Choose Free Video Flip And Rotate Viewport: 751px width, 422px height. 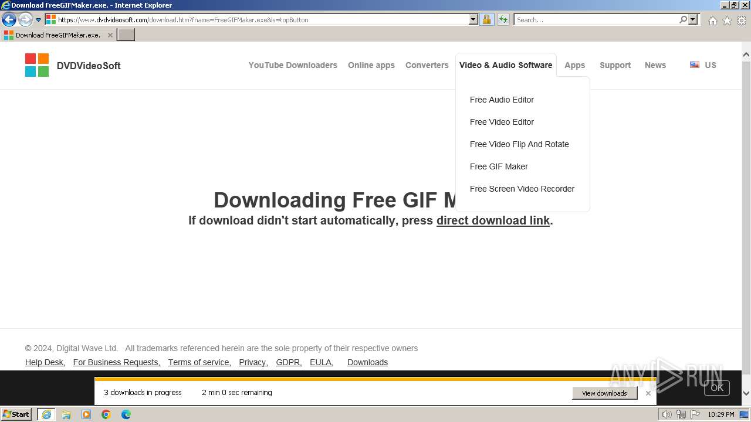click(519, 144)
